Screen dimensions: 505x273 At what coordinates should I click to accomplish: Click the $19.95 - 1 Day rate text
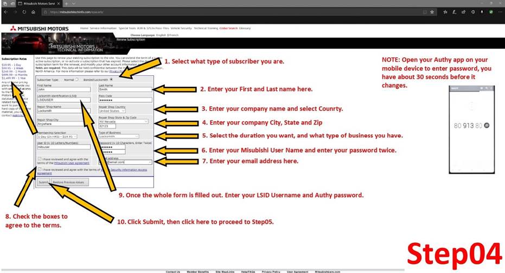coord(11,65)
